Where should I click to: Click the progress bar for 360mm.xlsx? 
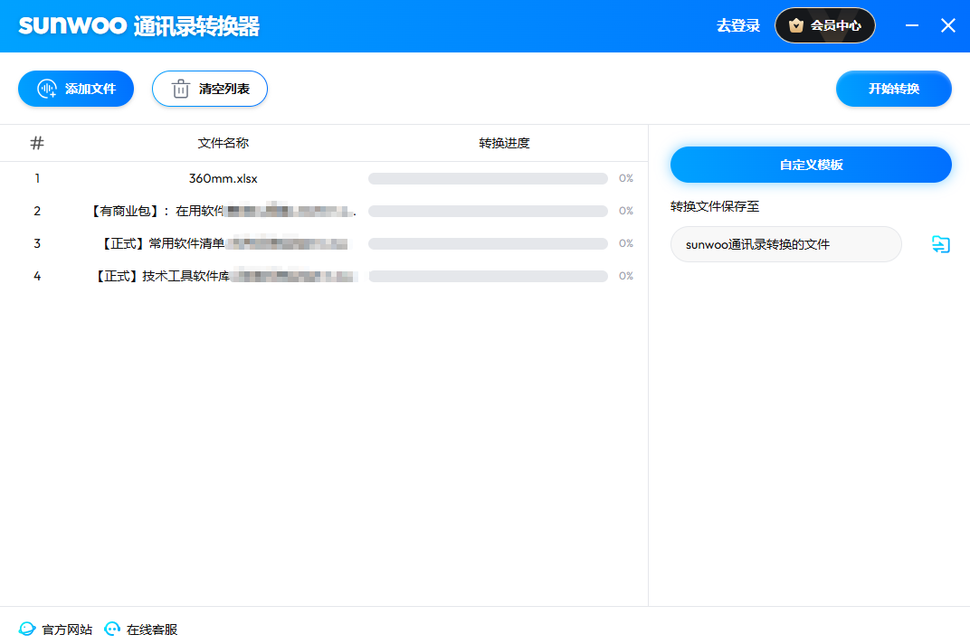pyautogui.click(x=488, y=178)
